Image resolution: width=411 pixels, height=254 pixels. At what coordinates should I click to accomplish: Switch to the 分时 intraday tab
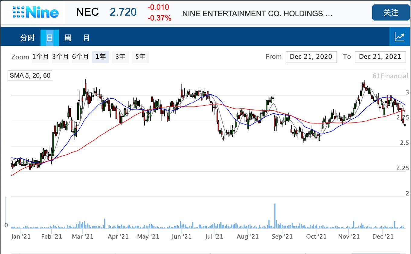click(x=28, y=38)
